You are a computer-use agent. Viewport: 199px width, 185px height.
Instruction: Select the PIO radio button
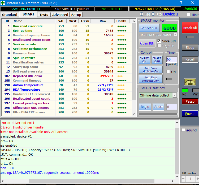point(153,14)
